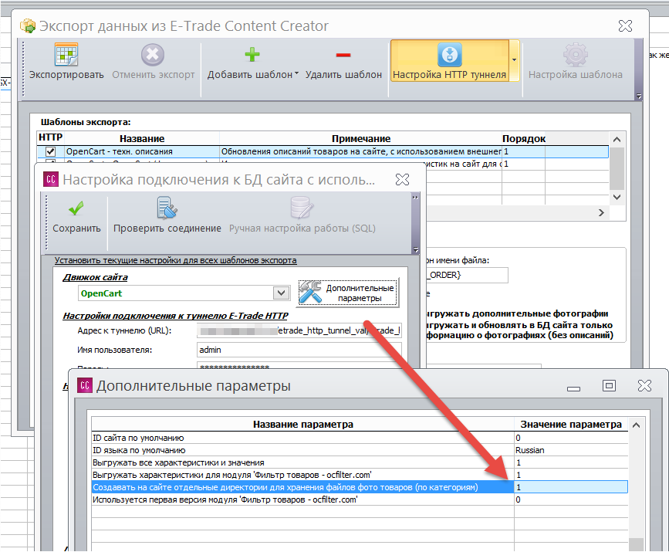669x552 pixels.
Task: Click Ручная настройка работы (SQL) icon
Action: [302, 208]
